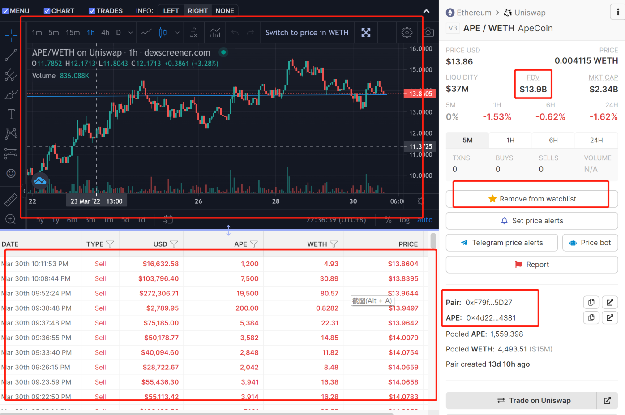The width and height of the screenshot is (625, 415).
Task: Open the Price bot button
Action: click(590, 243)
